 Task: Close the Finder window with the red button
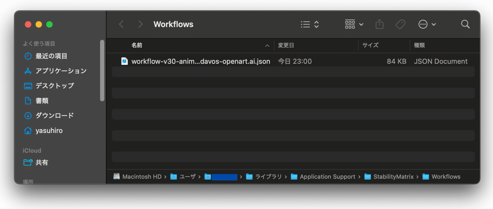[28, 24]
